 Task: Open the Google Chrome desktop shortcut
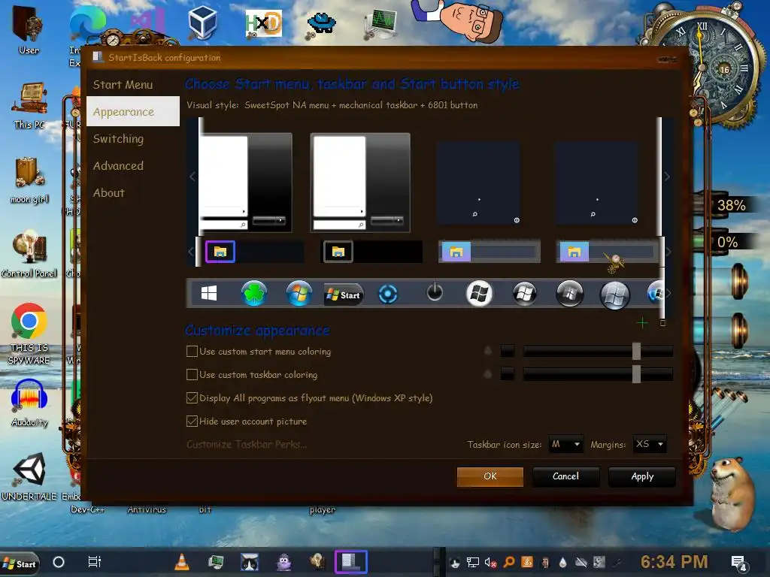click(x=29, y=334)
